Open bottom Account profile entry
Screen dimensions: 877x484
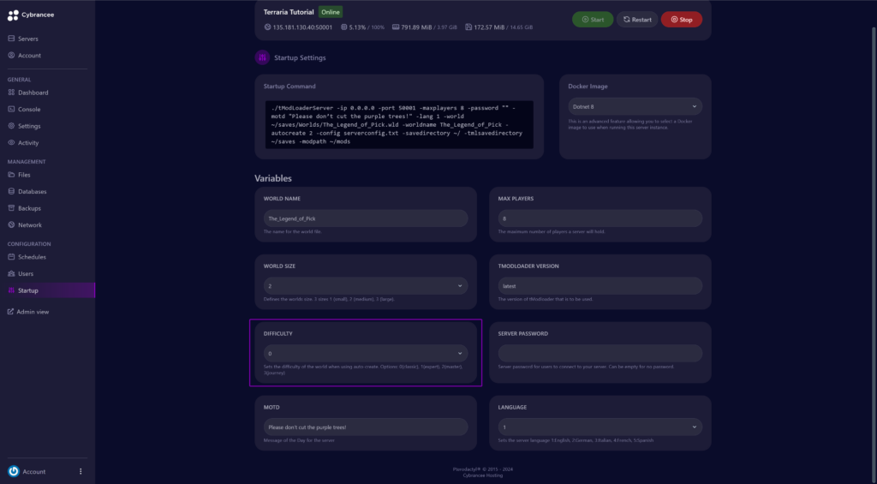(33, 471)
